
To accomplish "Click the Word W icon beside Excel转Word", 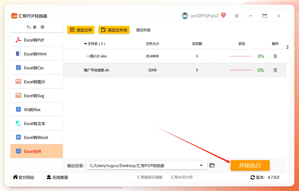I will tap(18, 137).
